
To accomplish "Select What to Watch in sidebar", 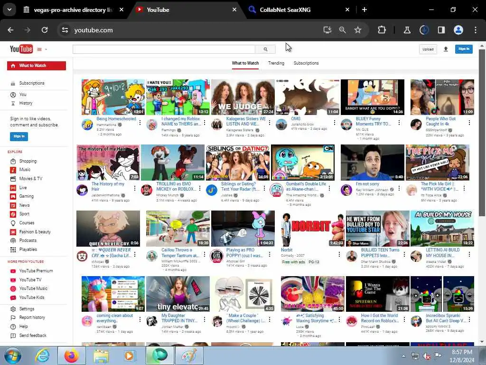I will pos(37,66).
